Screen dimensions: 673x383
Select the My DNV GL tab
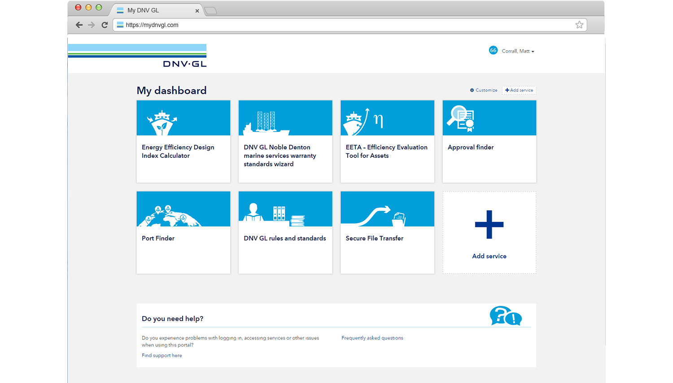pos(157,10)
